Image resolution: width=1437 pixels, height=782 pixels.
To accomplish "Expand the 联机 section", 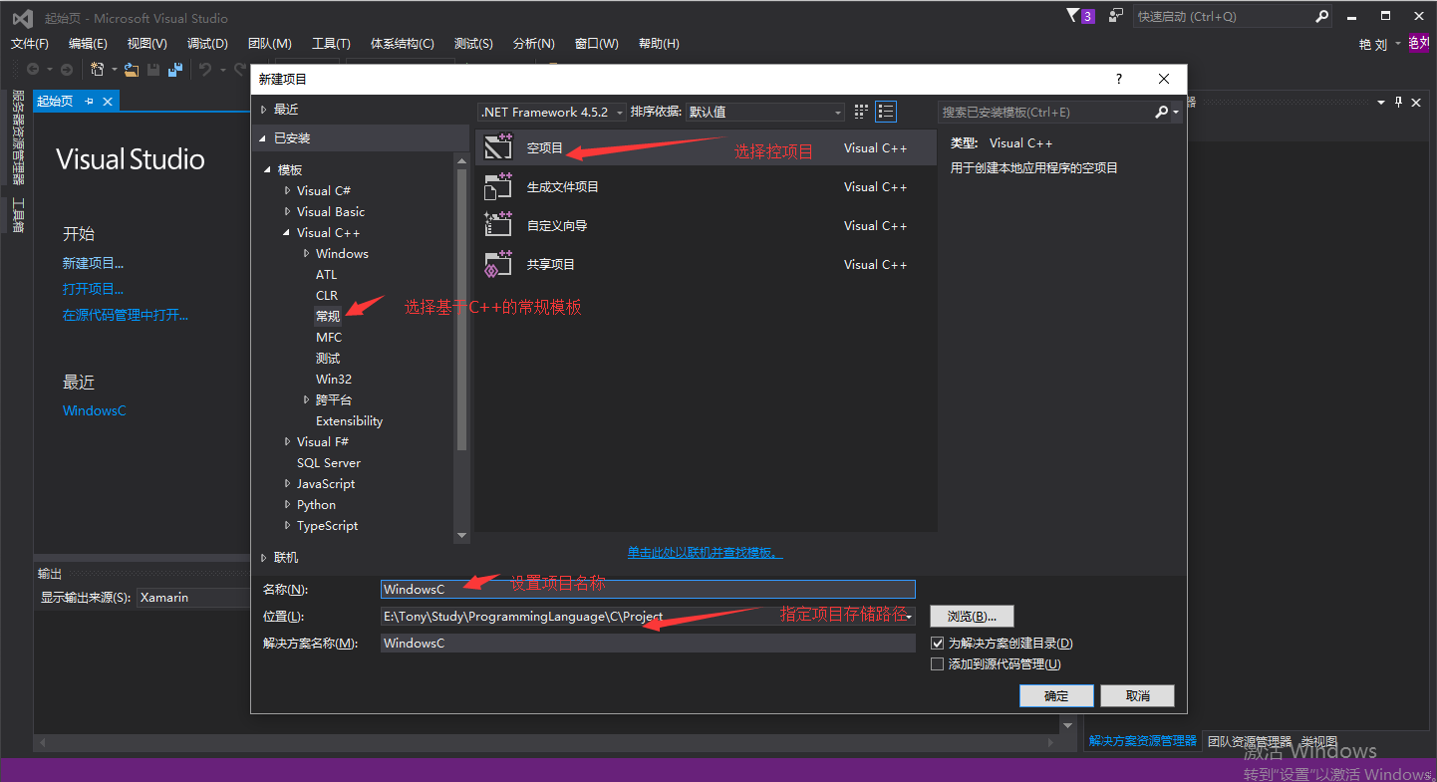I will 264,558.
